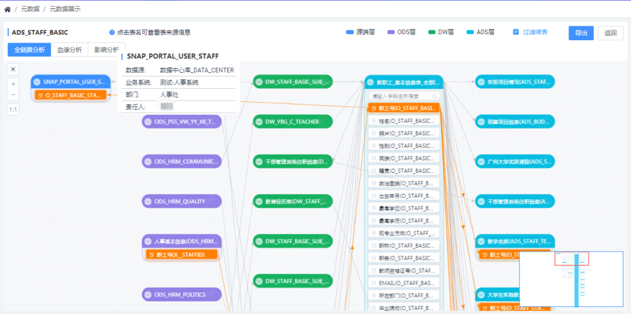Select the 毕业院校(O_STAFF_B field row
Screen dimensions: 631x314
click(404, 308)
